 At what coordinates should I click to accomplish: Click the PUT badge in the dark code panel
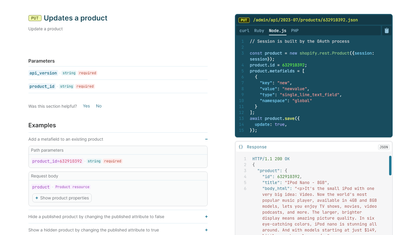click(x=244, y=20)
